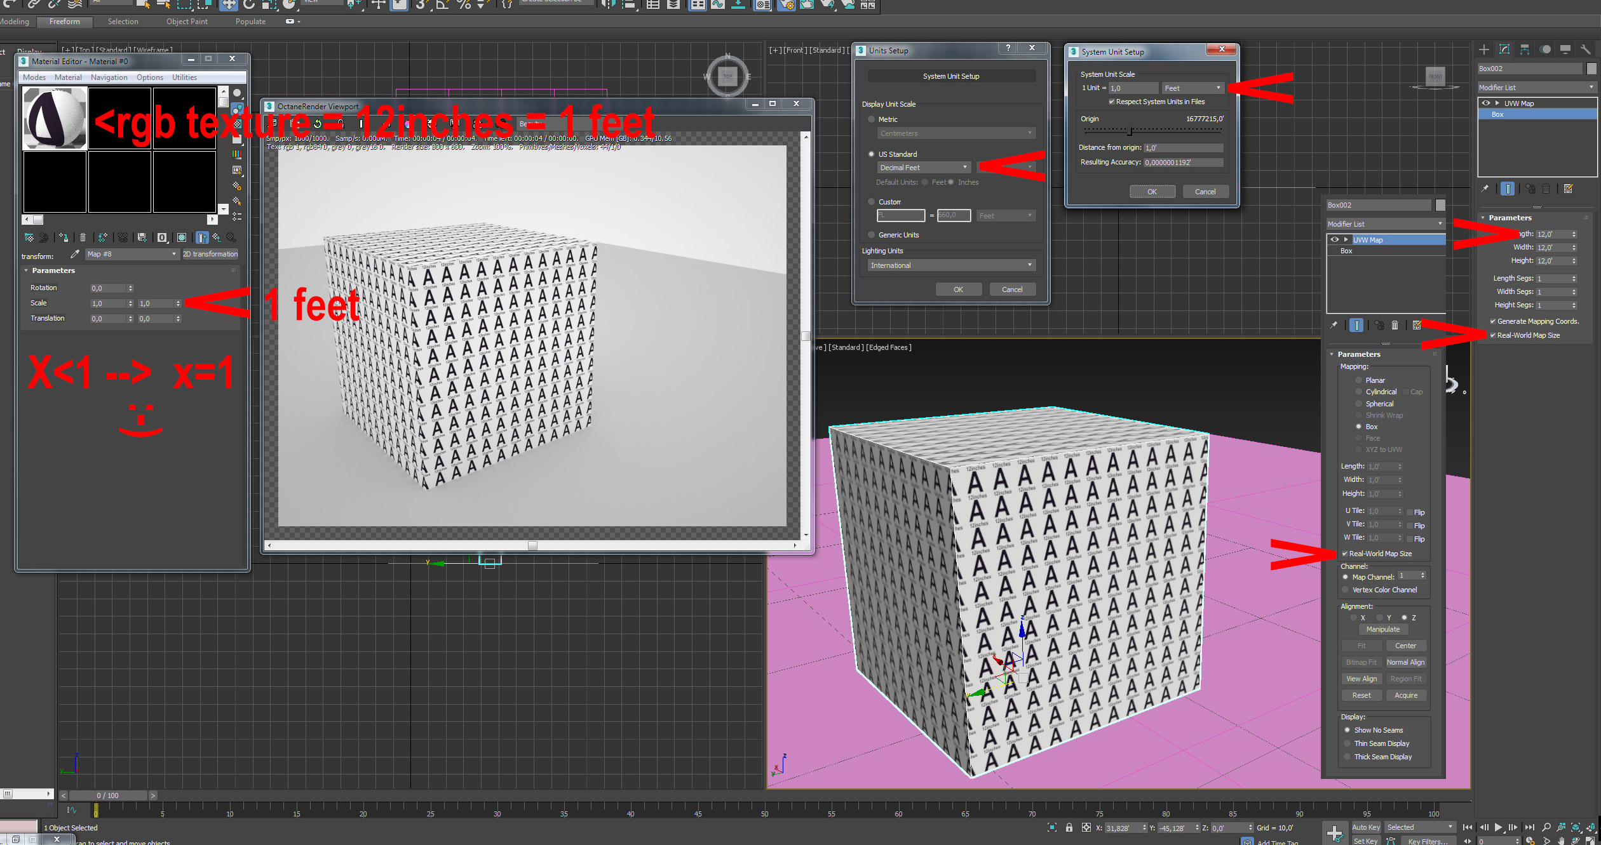The height and width of the screenshot is (845, 1601).
Task: Switch to the Object Paint tab
Action: pos(187,22)
